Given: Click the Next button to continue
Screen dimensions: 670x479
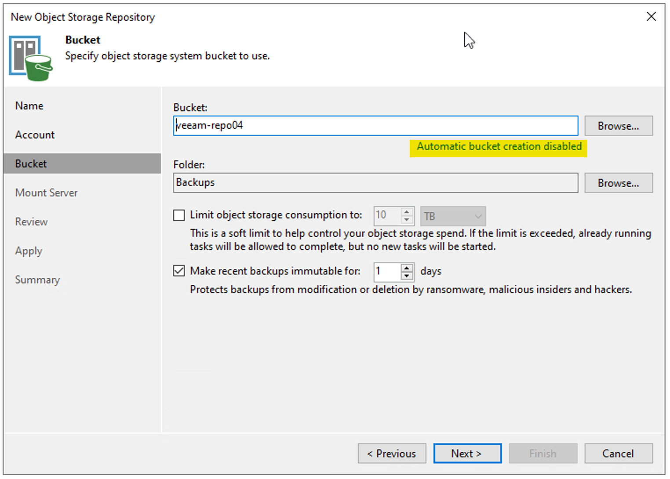Looking at the screenshot, I should [467, 453].
